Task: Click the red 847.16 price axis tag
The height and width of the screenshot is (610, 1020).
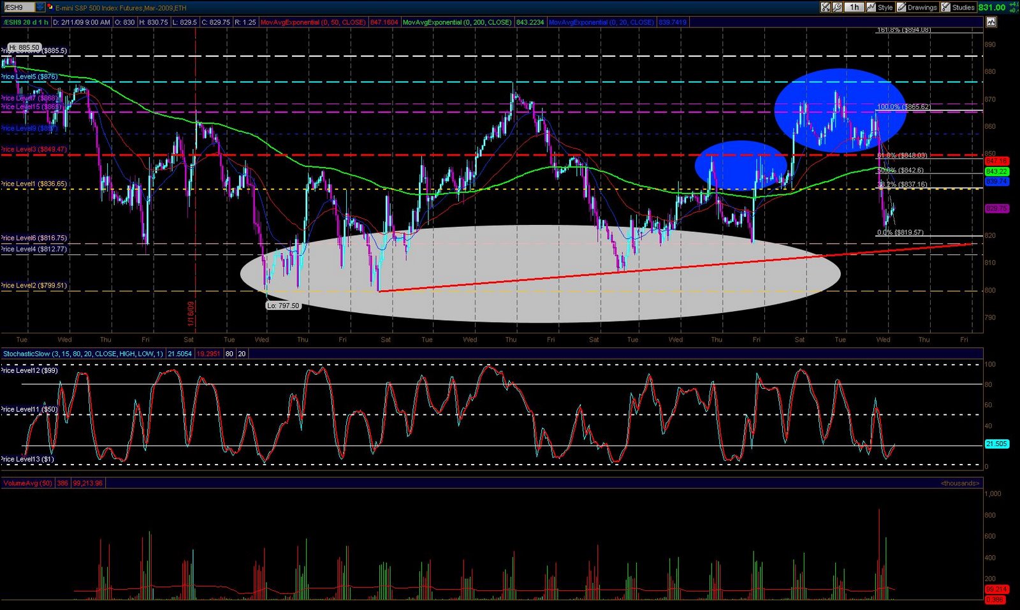Action: pyautogui.click(x=996, y=161)
